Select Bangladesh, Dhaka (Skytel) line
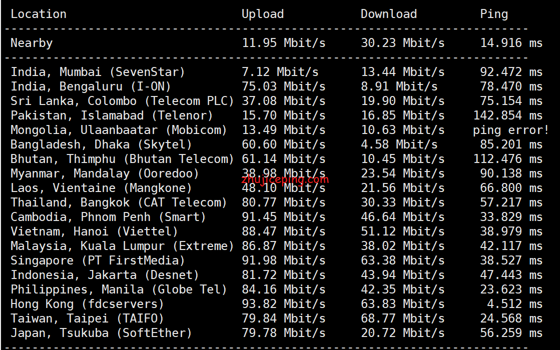This screenshot has width=560, height=350. (x=102, y=144)
